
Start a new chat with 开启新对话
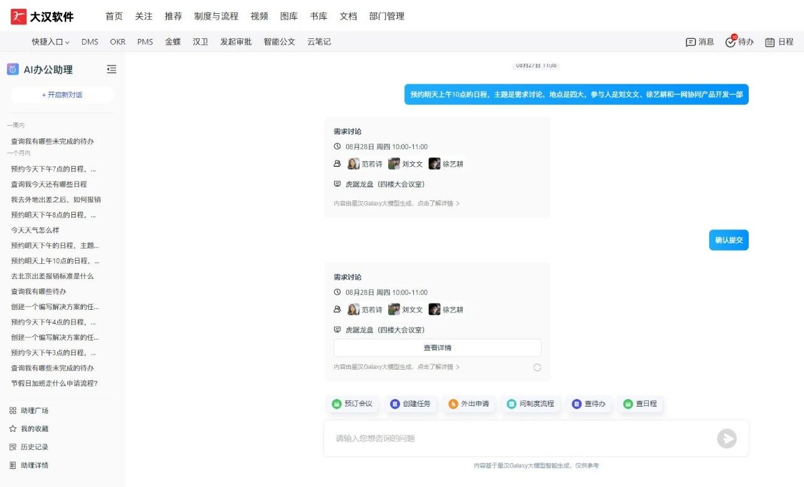coord(62,95)
